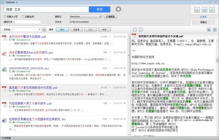This screenshot has height=140, width=219.
Task: Open the NewZone search zone dropdown
Action: pos(86,16)
